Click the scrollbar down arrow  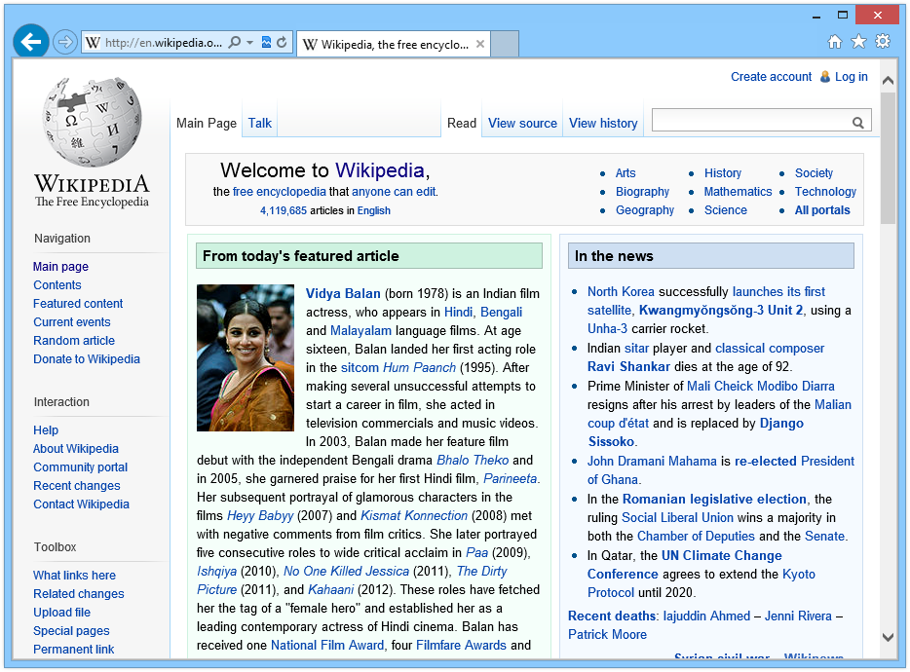click(x=888, y=637)
